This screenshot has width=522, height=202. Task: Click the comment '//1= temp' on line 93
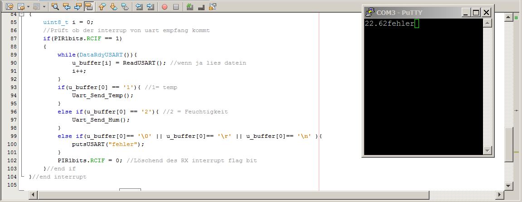161,87
